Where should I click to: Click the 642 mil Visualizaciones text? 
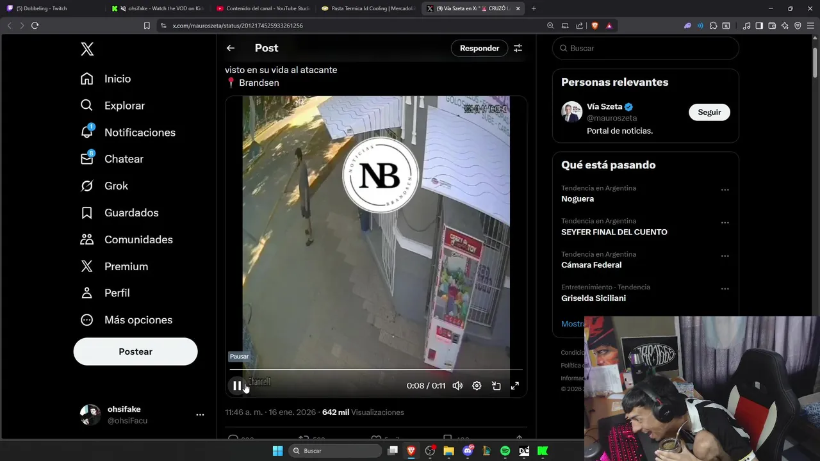click(x=363, y=412)
